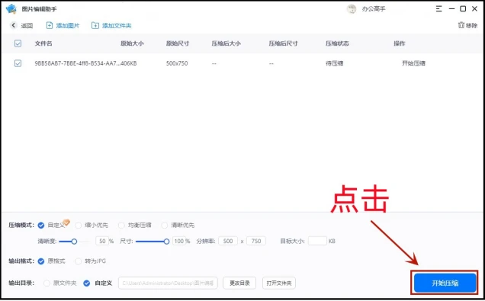Viewport: 485px width, 301px height.
Task: Click the 原始尺寸 column header
Action: tap(178, 43)
